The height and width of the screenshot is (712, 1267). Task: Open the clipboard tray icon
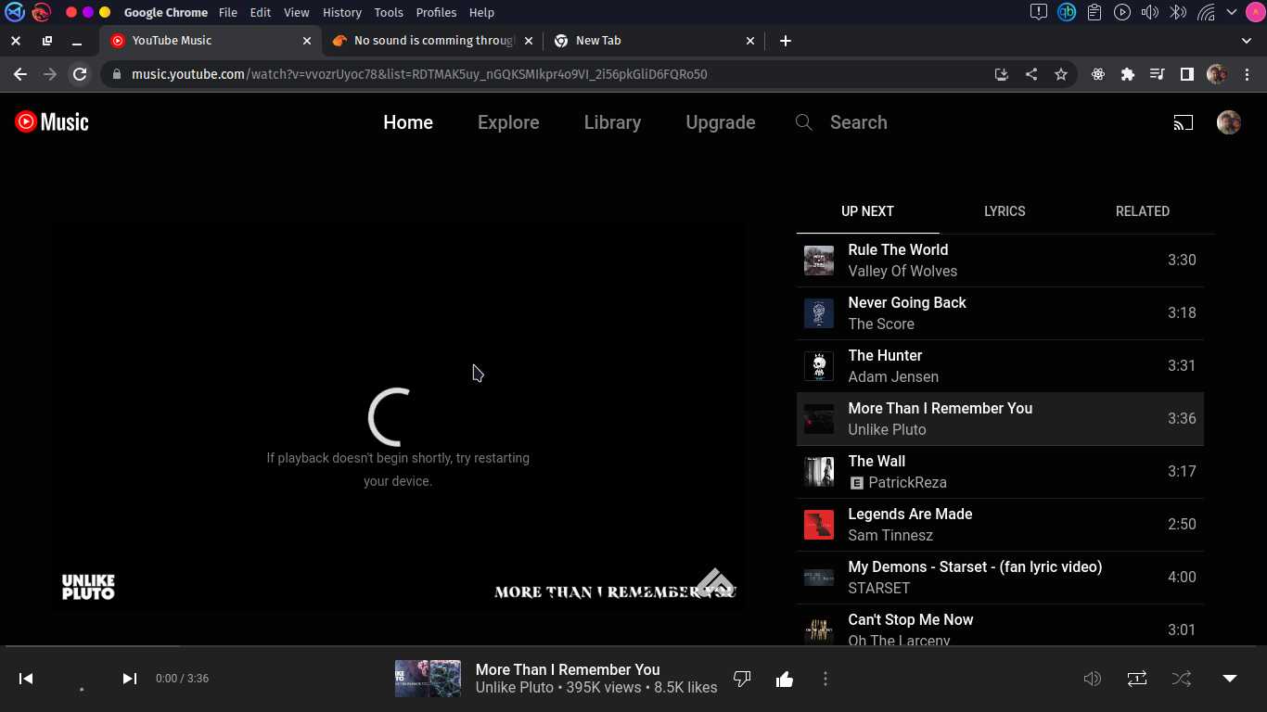1094,13
